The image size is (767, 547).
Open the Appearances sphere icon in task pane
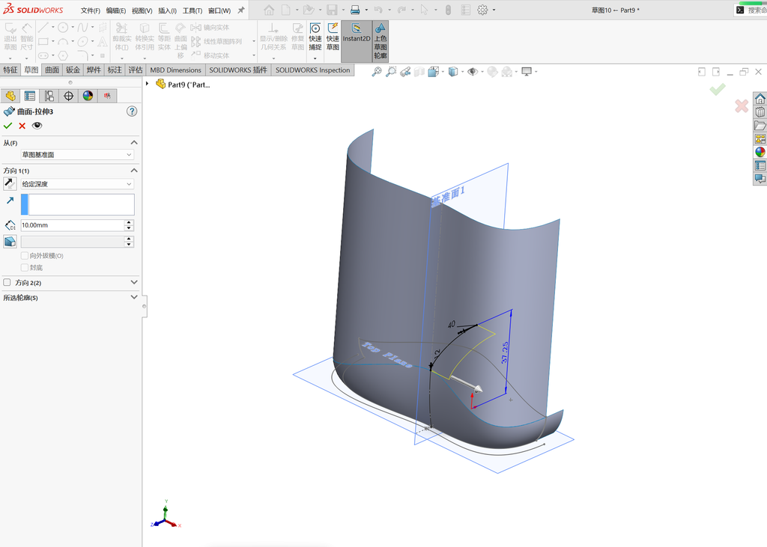tap(760, 152)
